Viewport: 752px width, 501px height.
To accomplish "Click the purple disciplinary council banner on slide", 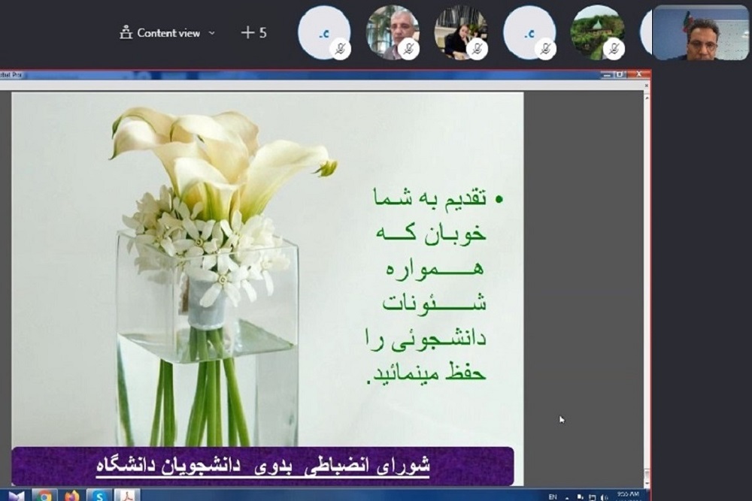I will [x=262, y=466].
